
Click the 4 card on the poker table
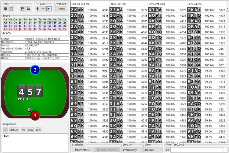(x=22, y=91)
